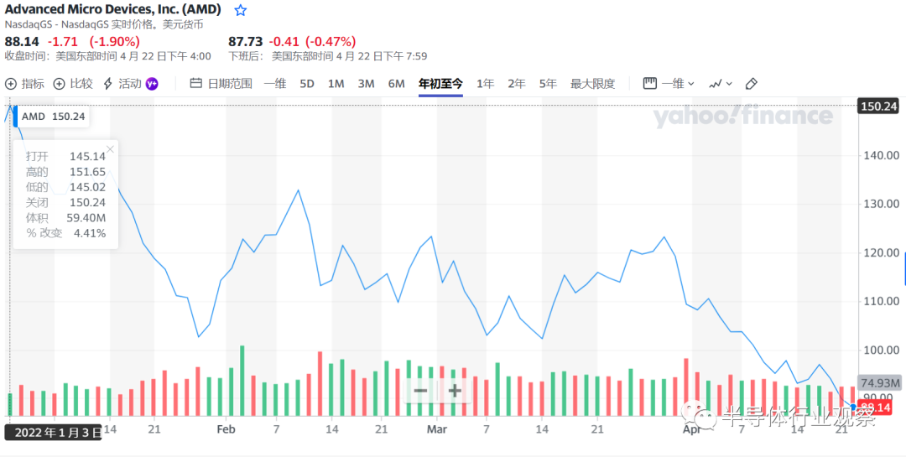The height and width of the screenshot is (457, 906).
Task: Expand the 一维 interval dropdown
Action: pyautogui.click(x=669, y=84)
